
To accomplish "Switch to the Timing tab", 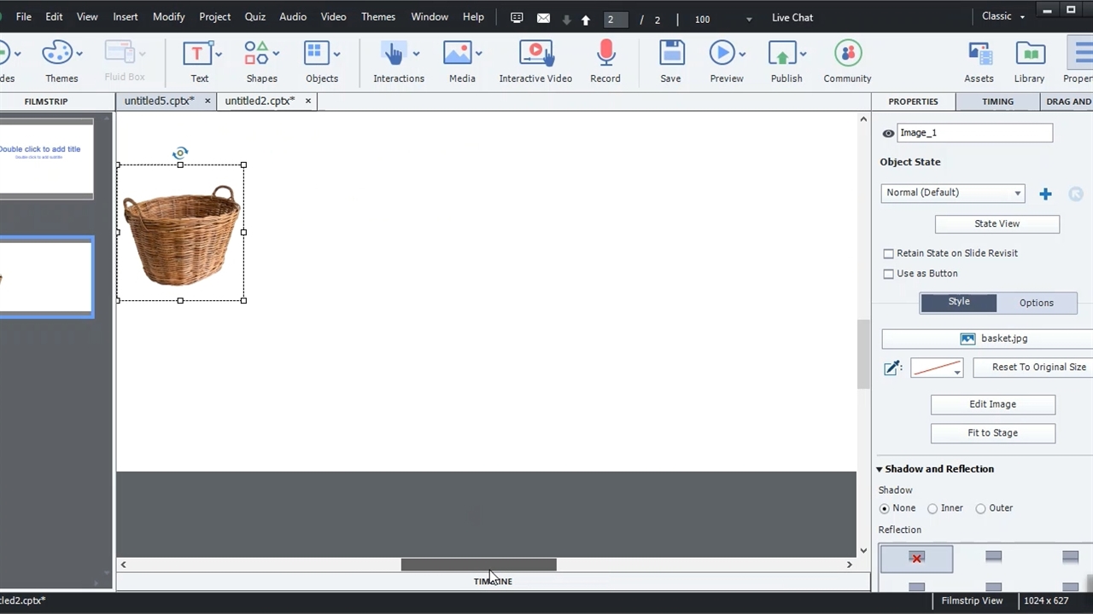I will (997, 101).
